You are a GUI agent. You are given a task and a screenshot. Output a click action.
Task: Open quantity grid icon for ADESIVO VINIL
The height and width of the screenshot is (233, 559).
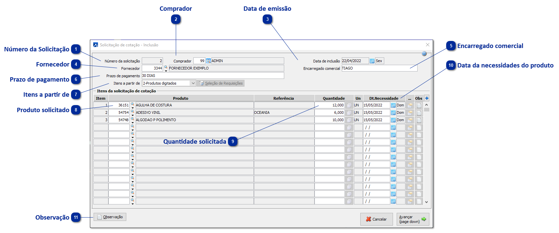pos(349,112)
